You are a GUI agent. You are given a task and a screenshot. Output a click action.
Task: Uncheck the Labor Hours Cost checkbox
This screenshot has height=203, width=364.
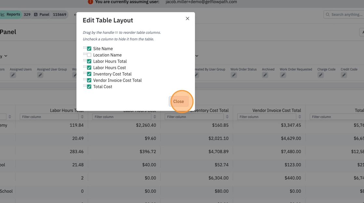coord(89,68)
